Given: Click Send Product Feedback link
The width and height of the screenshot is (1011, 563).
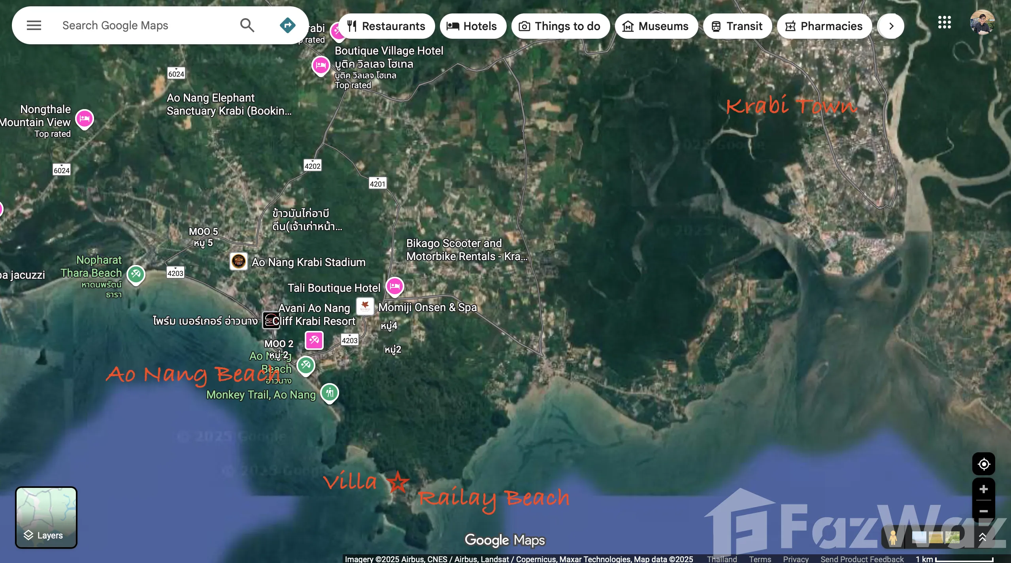Looking at the screenshot, I should (862, 559).
